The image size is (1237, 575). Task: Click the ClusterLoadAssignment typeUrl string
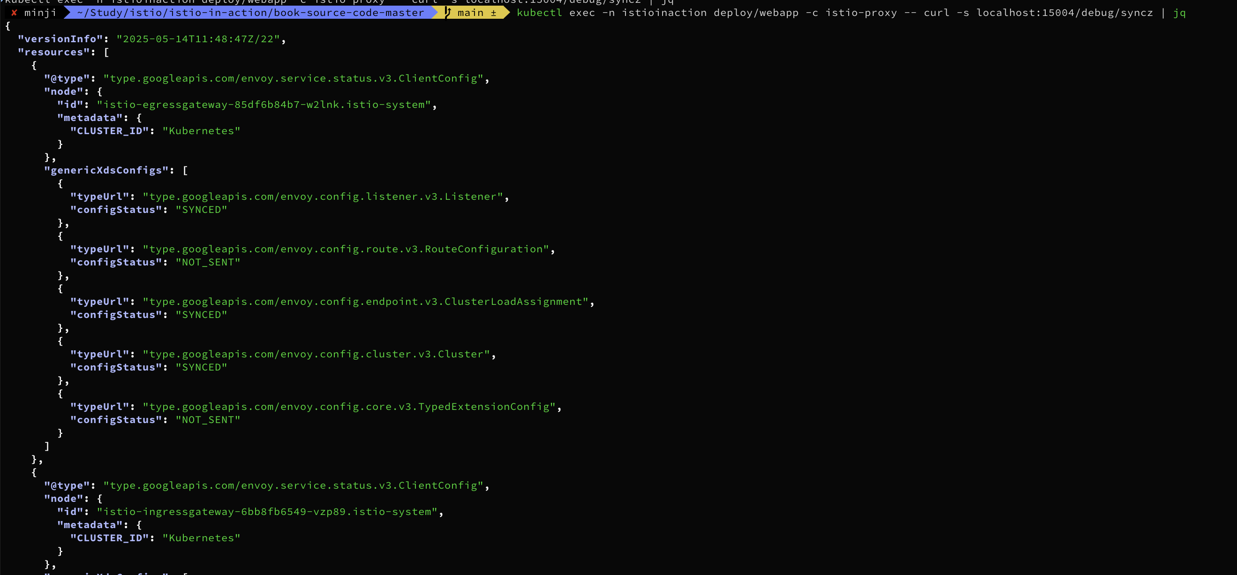365,302
